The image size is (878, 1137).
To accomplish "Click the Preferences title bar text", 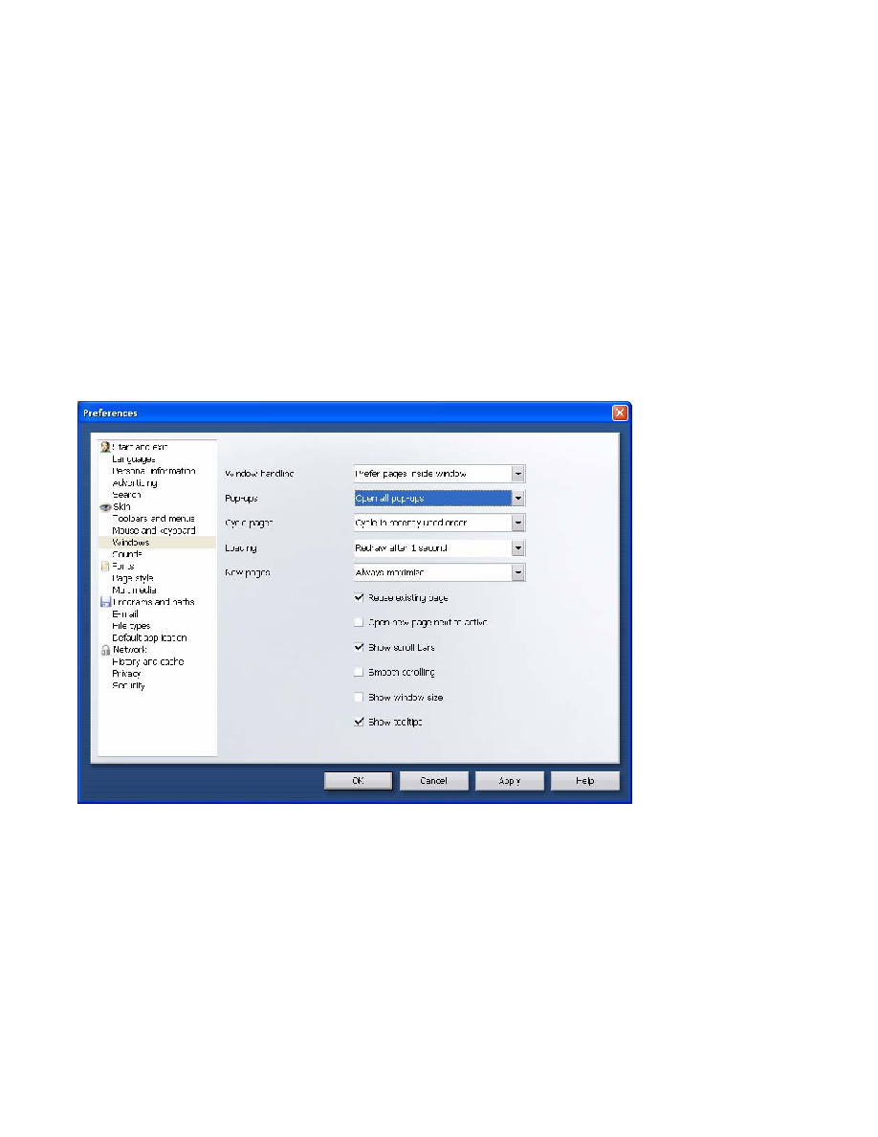I will click(110, 413).
